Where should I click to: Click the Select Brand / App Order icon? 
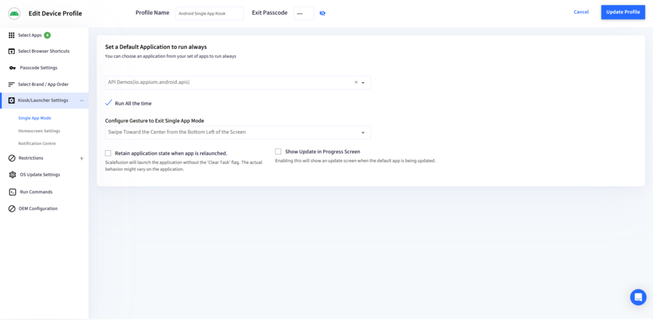point(11,85)
